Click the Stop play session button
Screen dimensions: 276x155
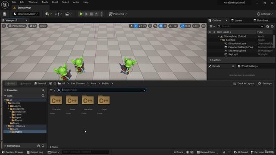point(91,14)
